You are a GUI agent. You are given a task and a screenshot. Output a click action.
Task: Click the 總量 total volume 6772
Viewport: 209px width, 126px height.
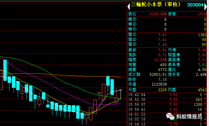point(162,70)
